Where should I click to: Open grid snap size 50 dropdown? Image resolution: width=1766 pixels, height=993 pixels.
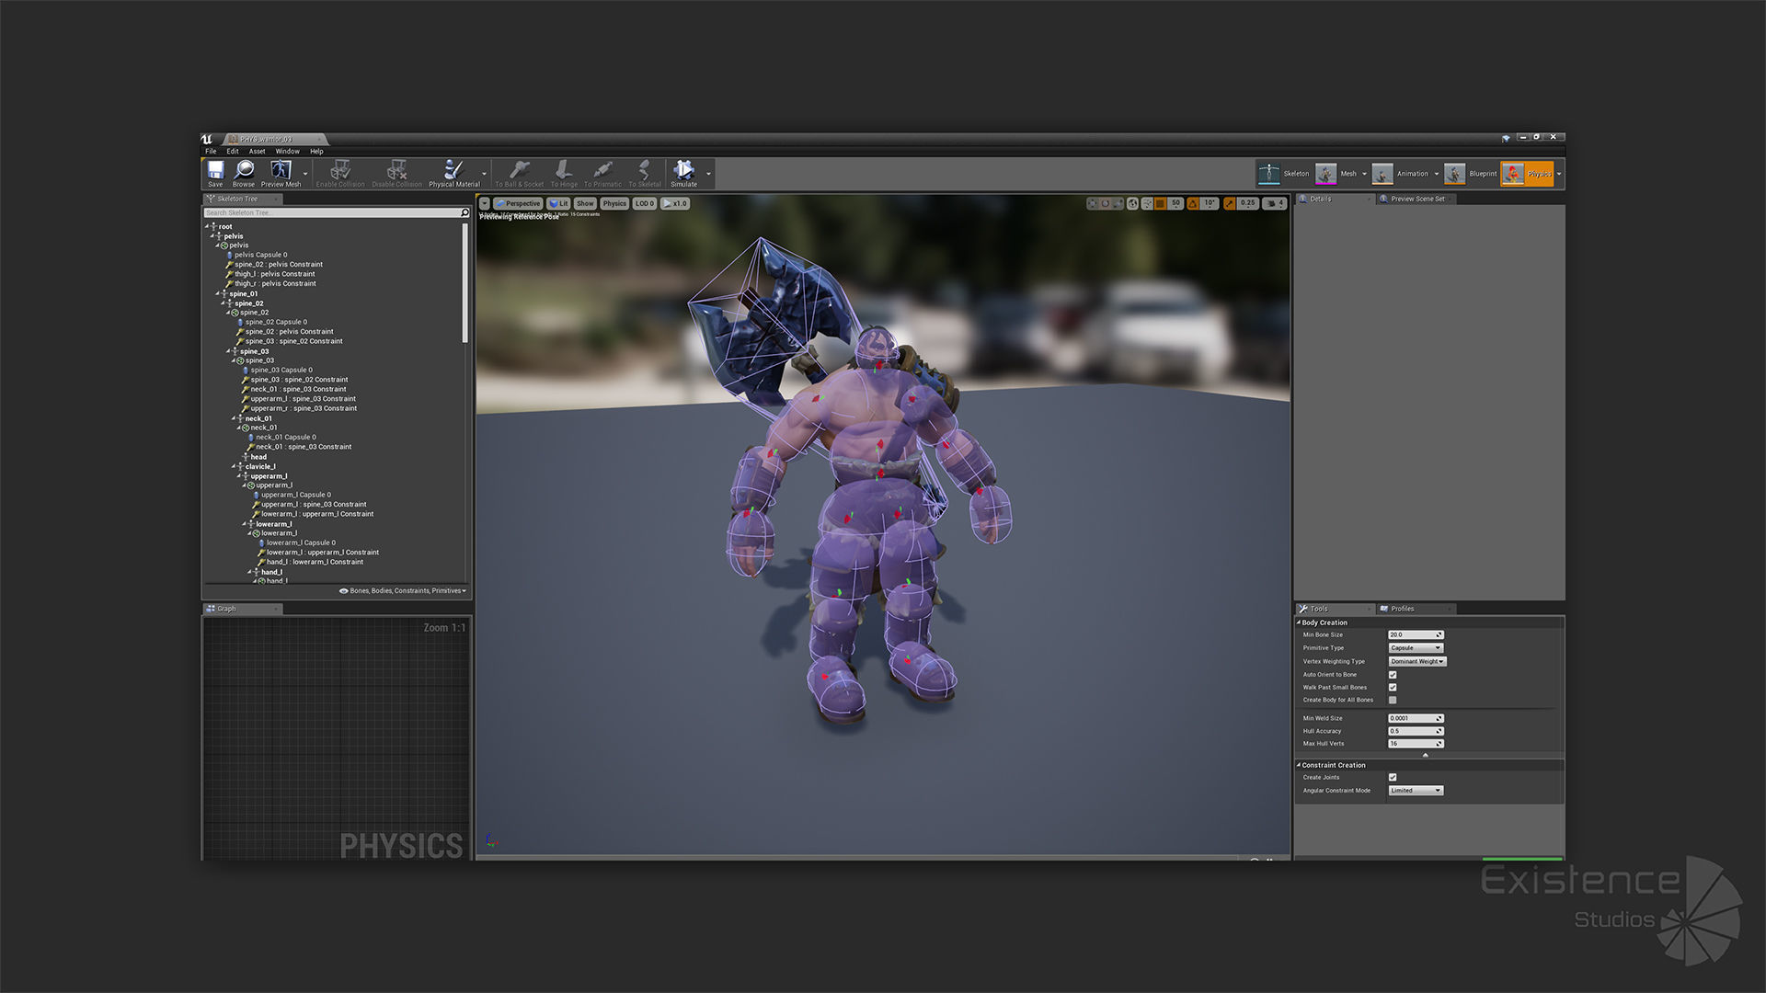point(1175,203)
